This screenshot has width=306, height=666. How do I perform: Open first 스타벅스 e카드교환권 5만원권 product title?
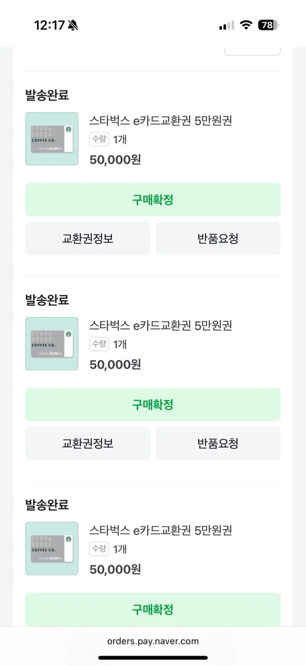(161, 121)
